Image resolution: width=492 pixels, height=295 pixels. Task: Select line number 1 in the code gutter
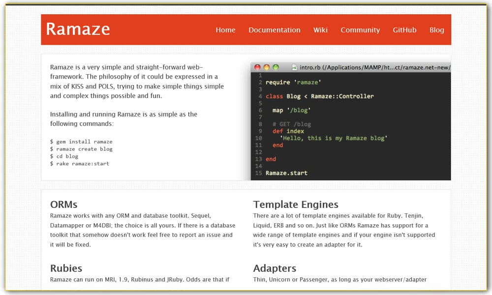coord(260,75)
